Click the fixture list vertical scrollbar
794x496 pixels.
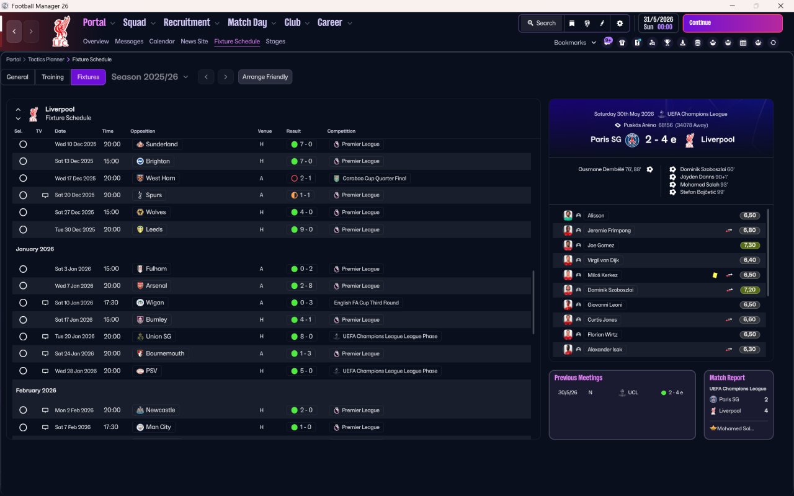point(533,303)
